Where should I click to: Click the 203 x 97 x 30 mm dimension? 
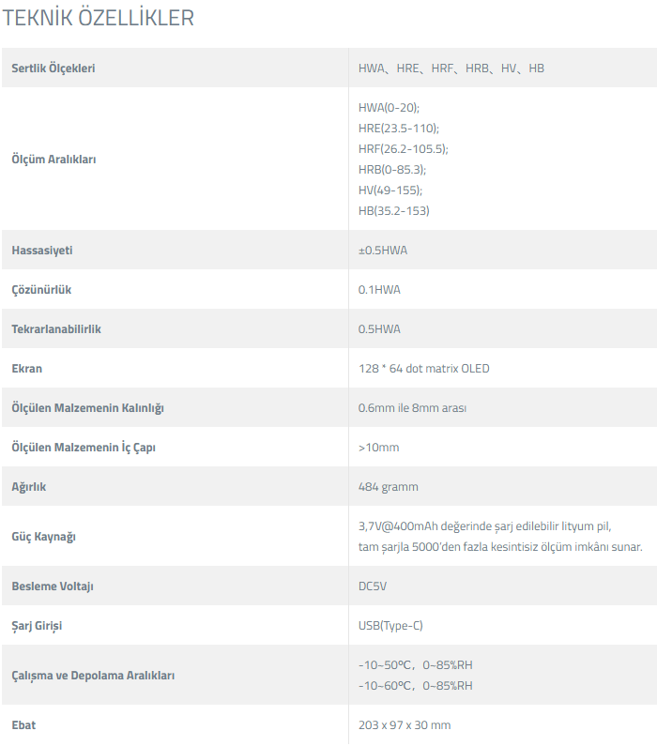tap(405, 725)
